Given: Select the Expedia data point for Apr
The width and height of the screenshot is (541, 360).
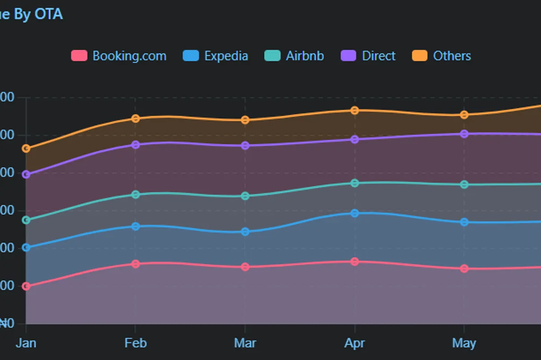Looking at the screenshot, I should click(x=355, y=213).
